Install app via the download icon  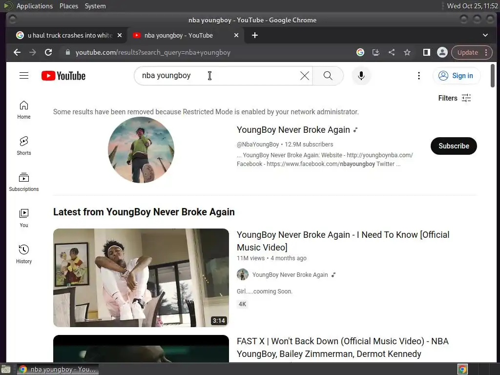[x=376, y=52]
